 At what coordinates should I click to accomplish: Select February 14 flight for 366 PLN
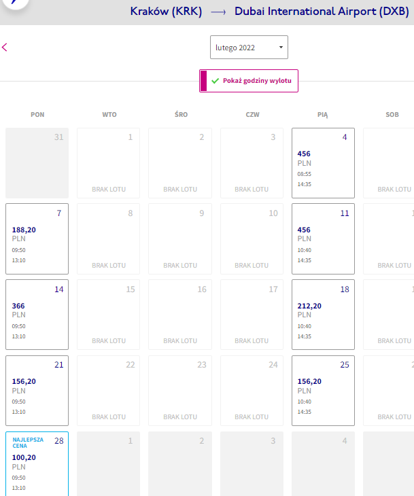coord(37,315)
